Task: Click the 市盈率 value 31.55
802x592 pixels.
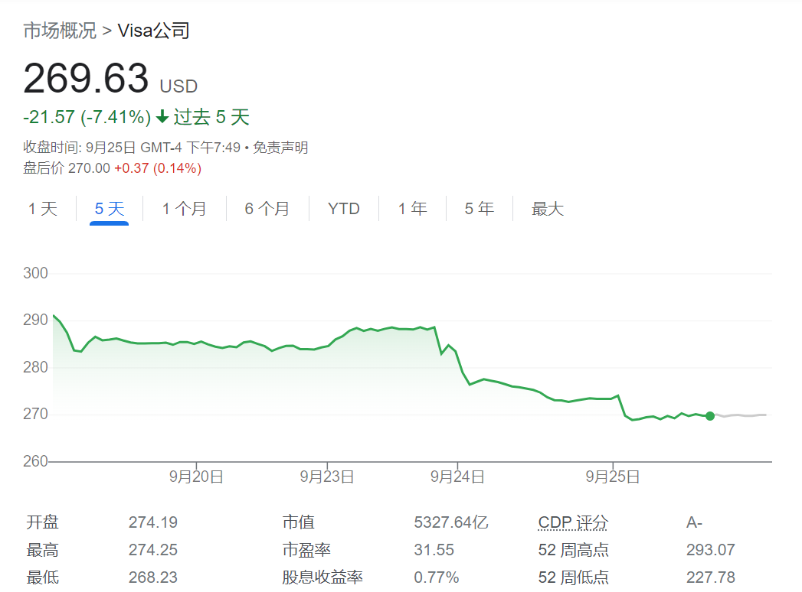Action: 434,550
